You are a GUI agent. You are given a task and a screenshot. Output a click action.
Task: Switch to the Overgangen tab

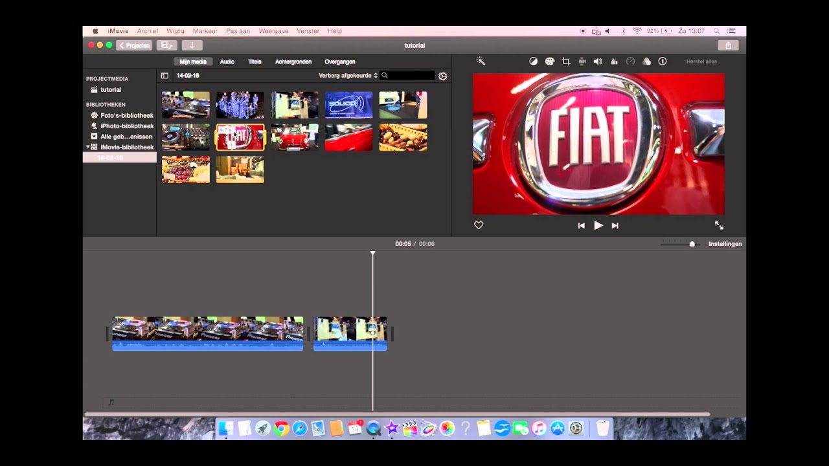(x=340, y=61)
